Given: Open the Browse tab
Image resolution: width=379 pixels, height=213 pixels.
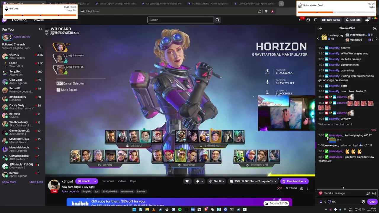Looking at the screenshot, I should pyautogui.click(x=38, y=20).
